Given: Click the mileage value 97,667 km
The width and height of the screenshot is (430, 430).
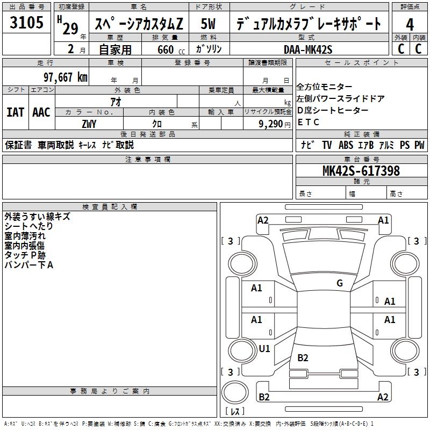Looking at the screenshot, I should 65,77.
